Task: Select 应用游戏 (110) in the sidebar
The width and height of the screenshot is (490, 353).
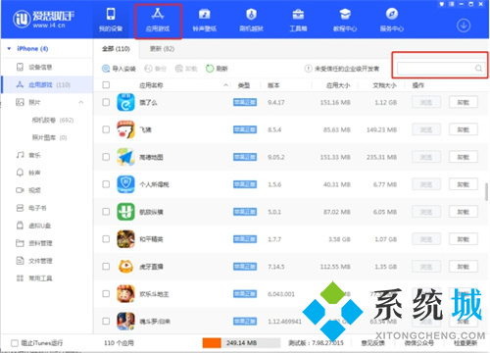Action: pyautogui.click(x=47, y=84)
